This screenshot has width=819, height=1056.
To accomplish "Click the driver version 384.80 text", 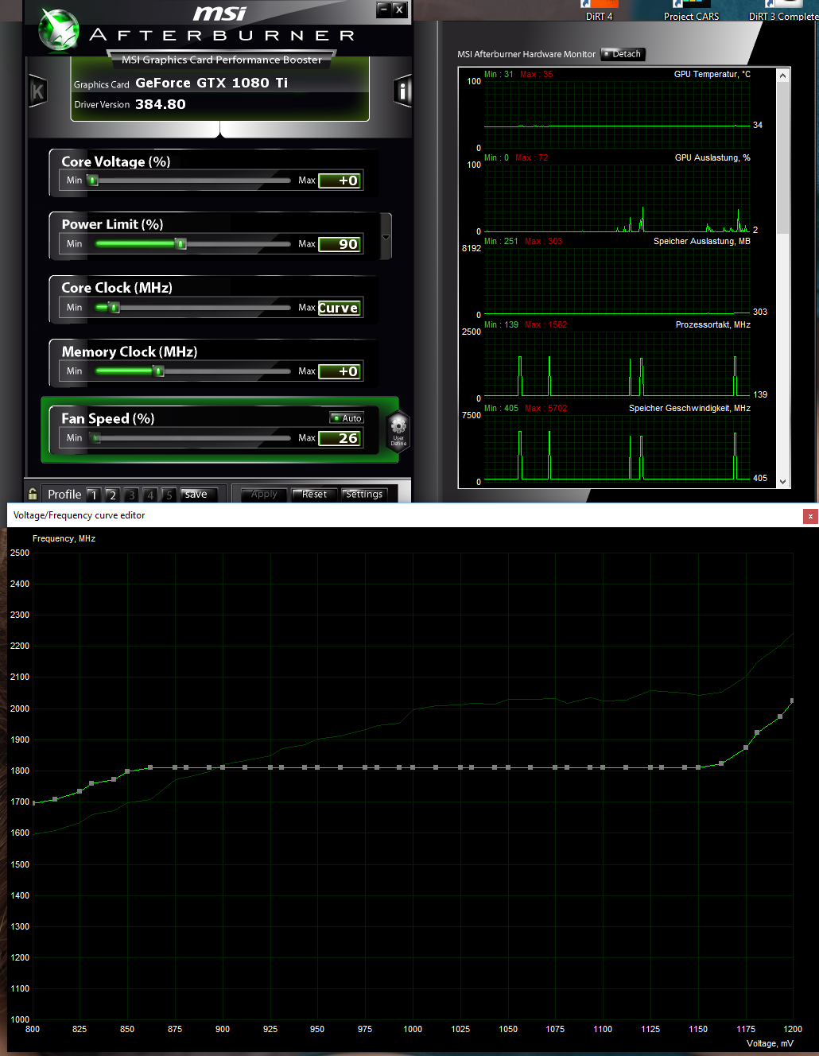I will tap(161, 104).
